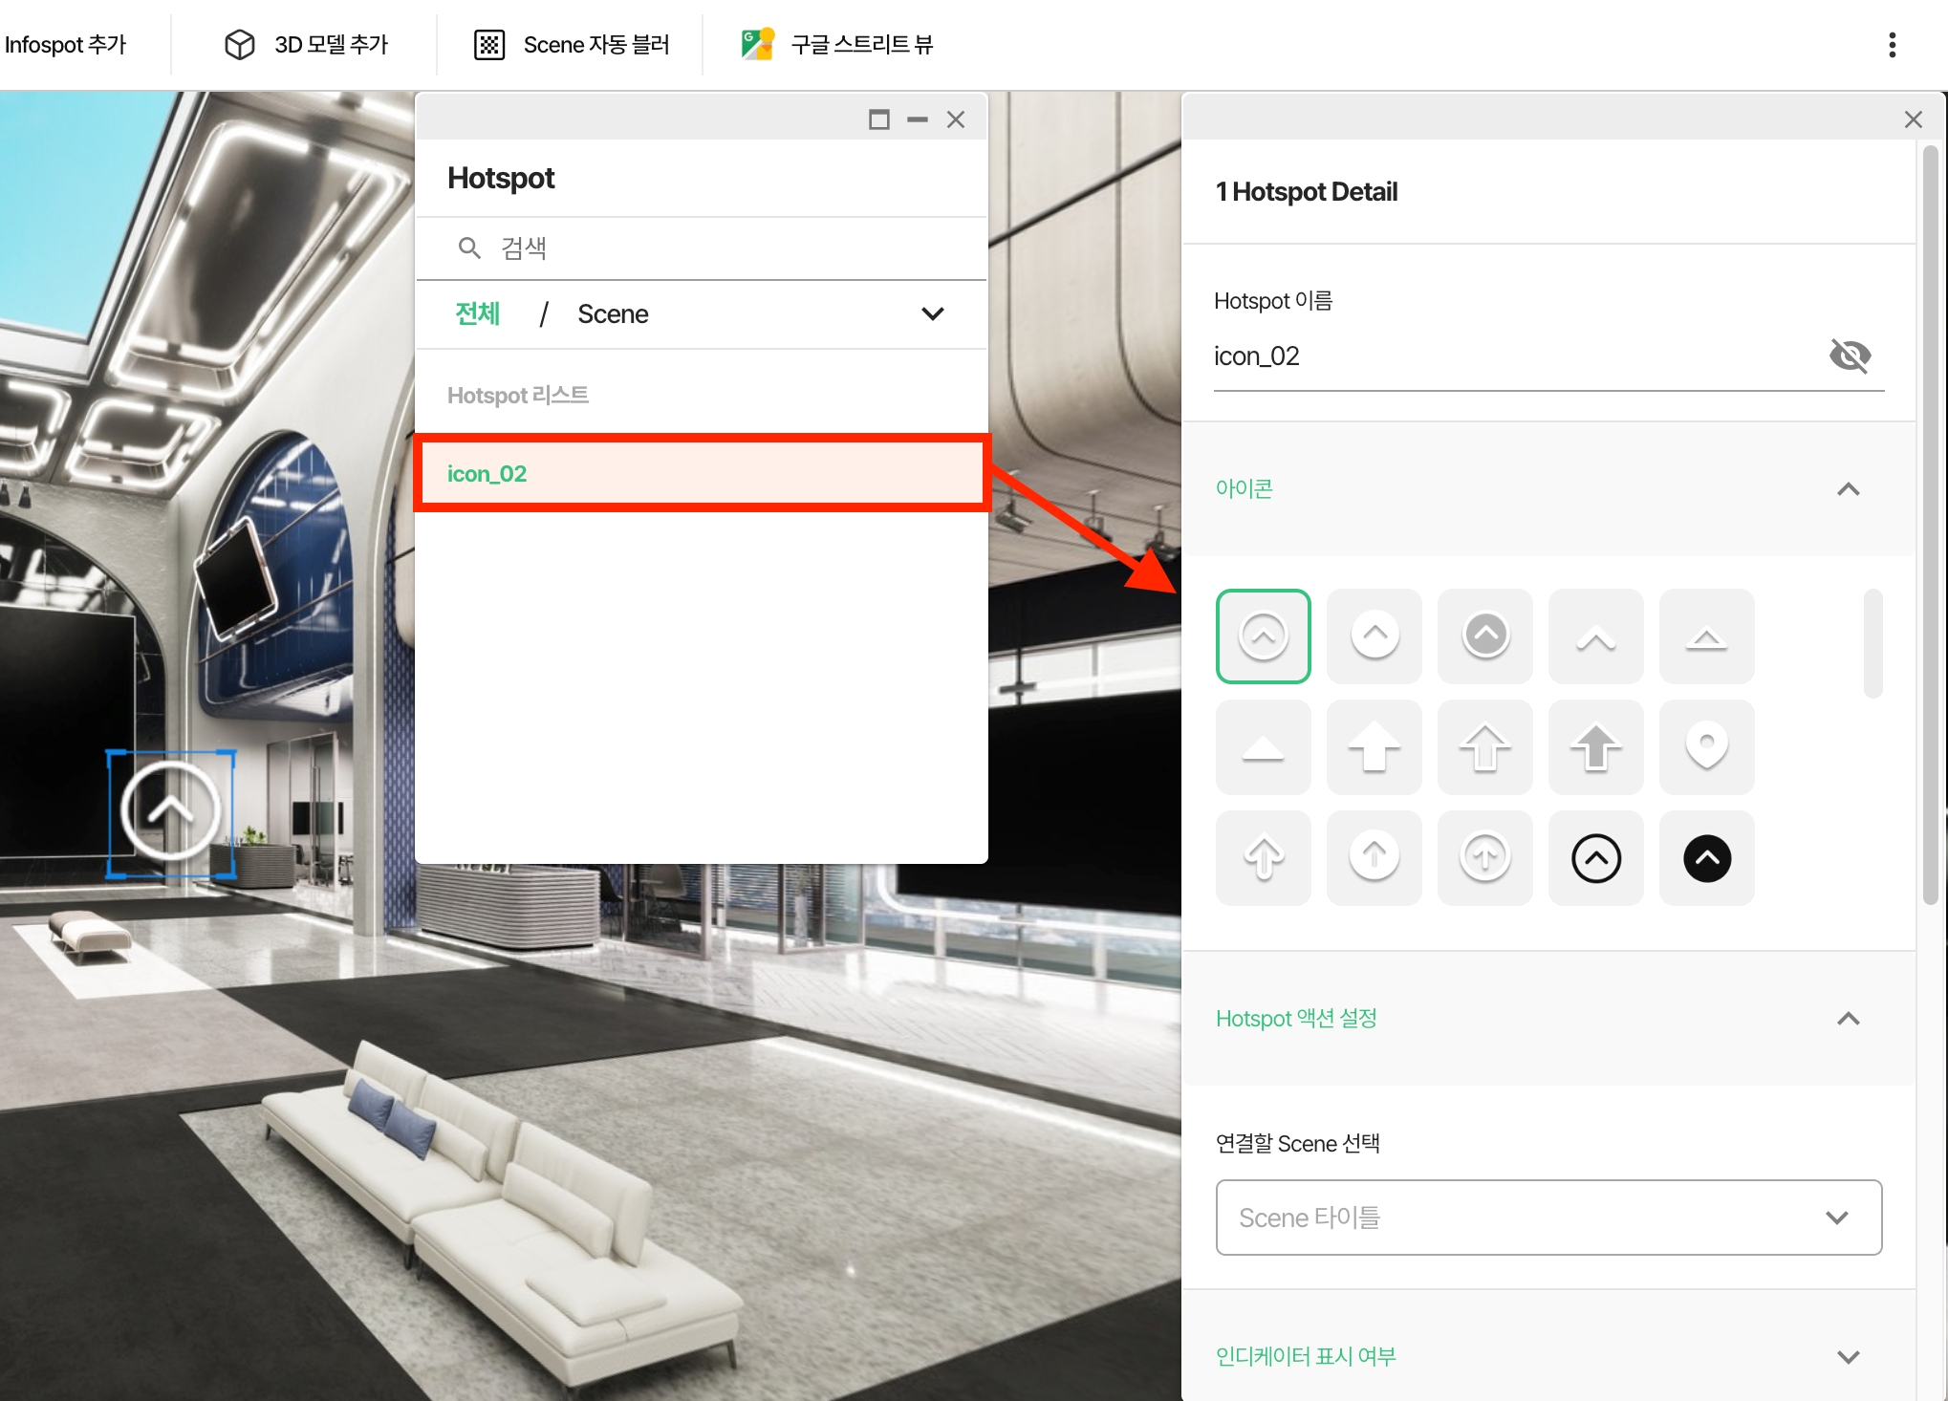The image size is (1948, 1401).
Task: Select the black filled circle chevron icon
Action: [x=1706, y=857]
